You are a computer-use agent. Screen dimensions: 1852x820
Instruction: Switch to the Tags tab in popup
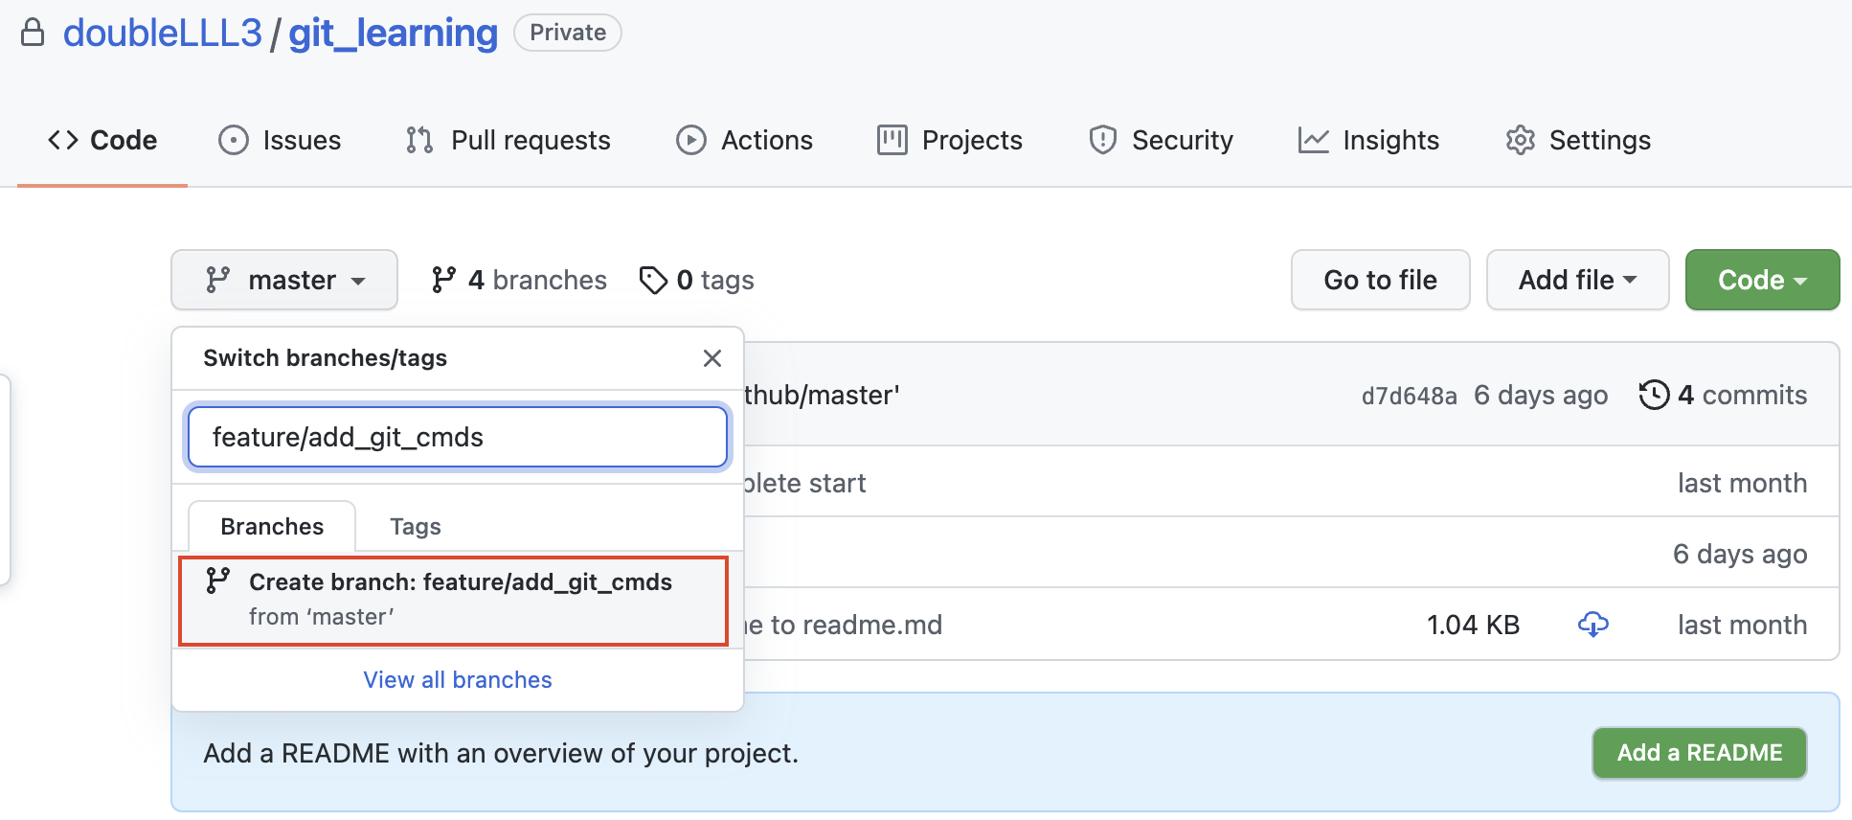pos(416,526)
